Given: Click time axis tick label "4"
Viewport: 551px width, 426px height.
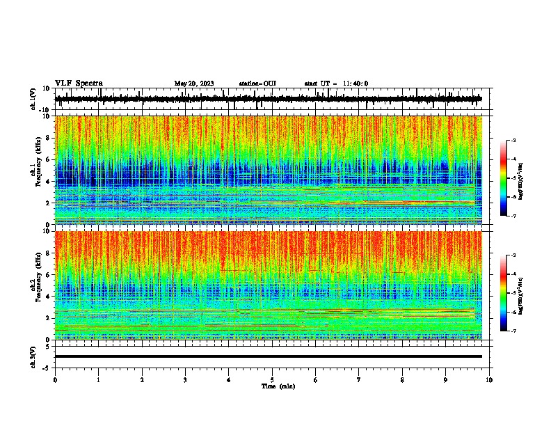Looking at the screenshot, I should tap(229, 380).
